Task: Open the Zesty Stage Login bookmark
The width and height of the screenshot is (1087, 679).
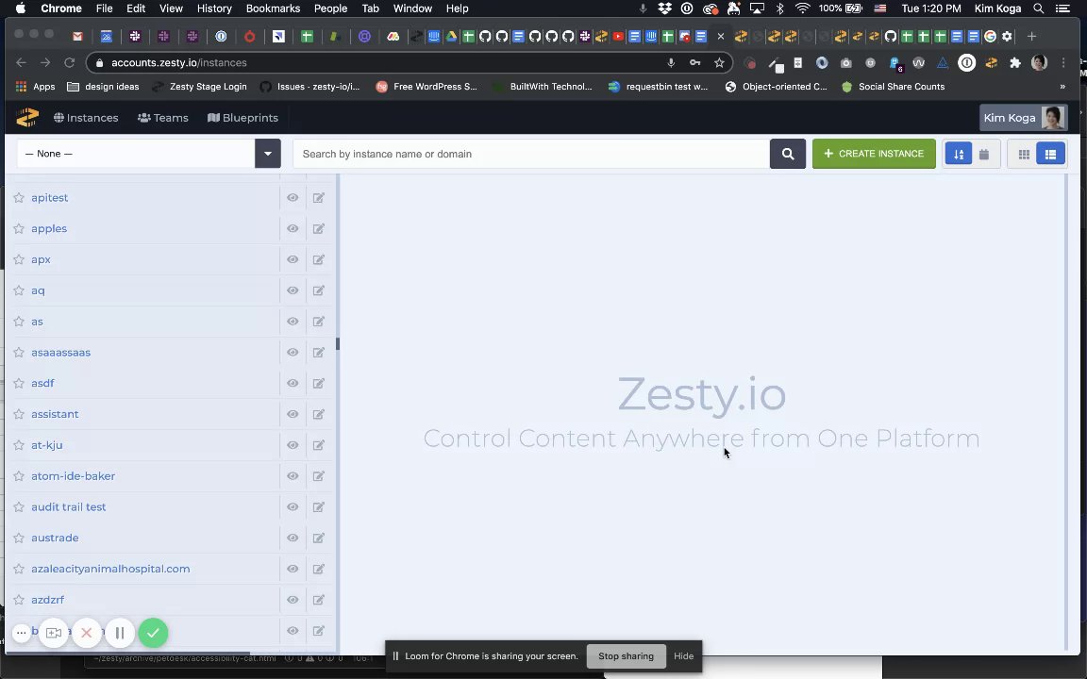Action: (200, 87)
